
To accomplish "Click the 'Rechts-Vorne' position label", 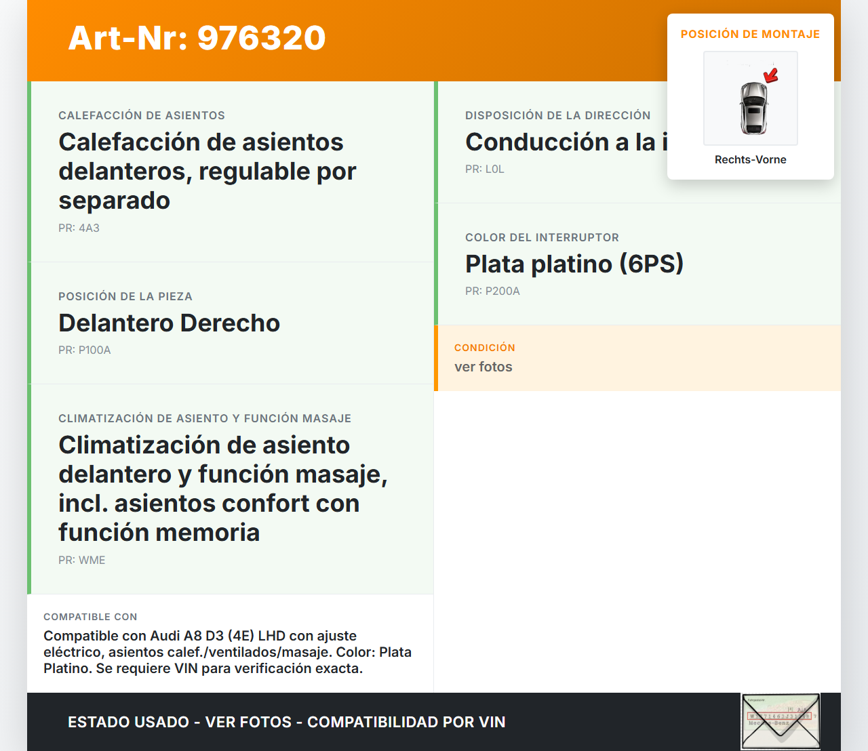I will tap(750, 160).
